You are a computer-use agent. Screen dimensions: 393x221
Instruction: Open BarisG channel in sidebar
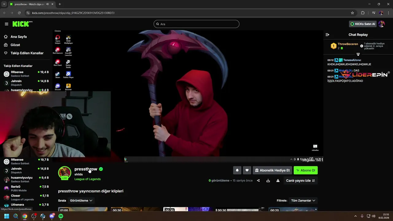(26, 188)
